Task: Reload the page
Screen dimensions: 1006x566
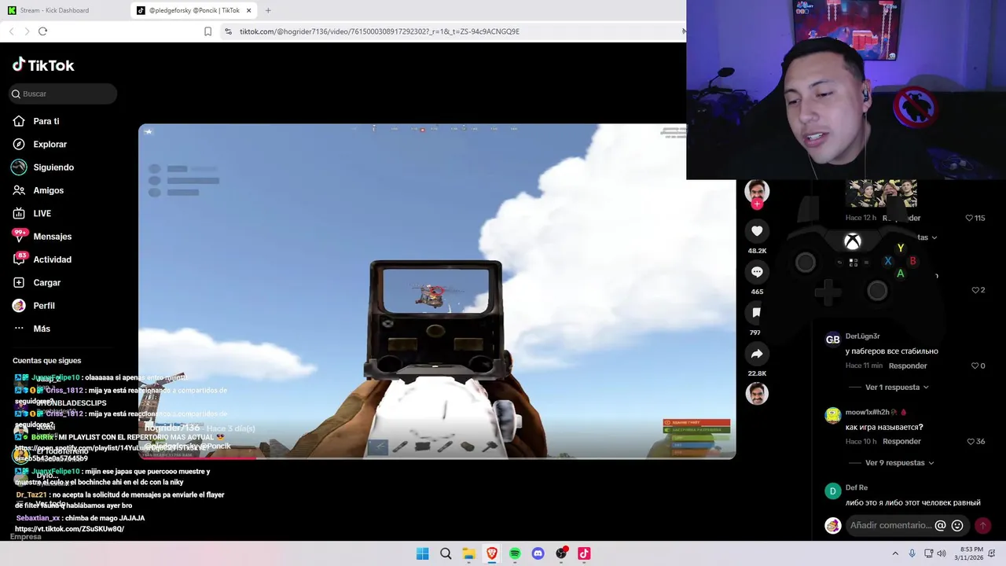Action: pos(42,31)
